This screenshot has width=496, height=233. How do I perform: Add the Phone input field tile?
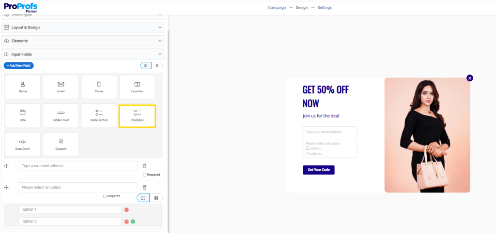point(99,87)
